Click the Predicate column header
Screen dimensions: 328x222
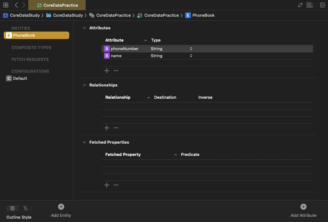point(190,154)
